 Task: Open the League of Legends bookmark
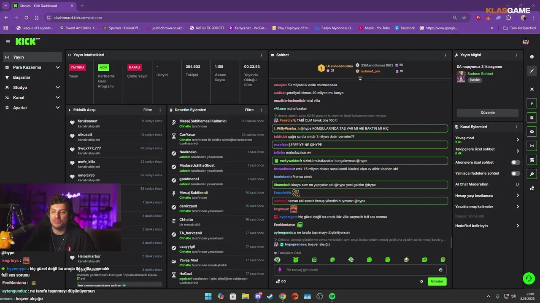(x=35, y=28)
